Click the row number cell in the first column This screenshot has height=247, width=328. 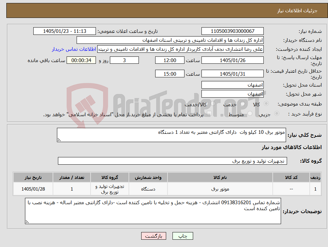315,189
